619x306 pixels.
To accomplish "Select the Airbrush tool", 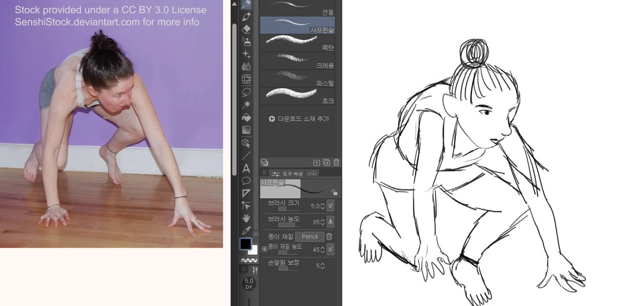I will tap(246, 42).
